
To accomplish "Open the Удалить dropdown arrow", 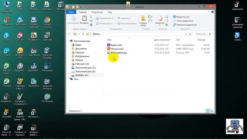I will (x=130, y=18).
